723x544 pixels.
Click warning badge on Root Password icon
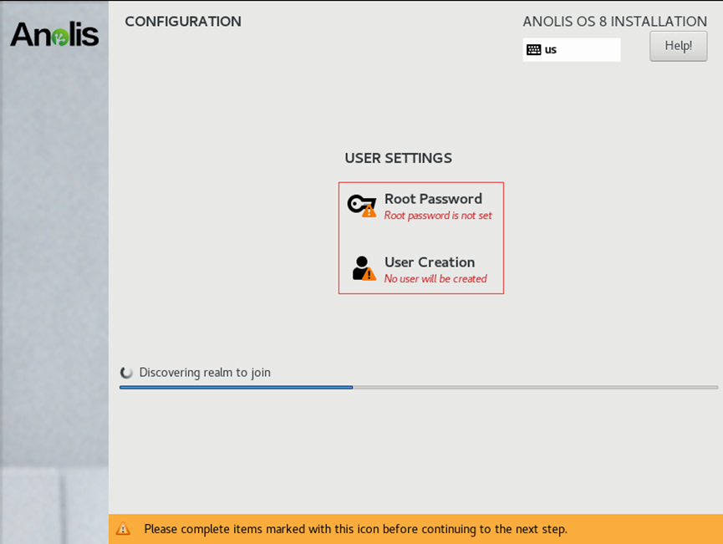[369, 211]
